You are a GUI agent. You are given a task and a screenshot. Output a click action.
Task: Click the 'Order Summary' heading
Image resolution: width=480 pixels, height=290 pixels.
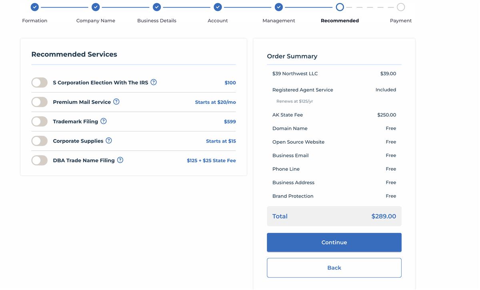(x=292, y=56)
